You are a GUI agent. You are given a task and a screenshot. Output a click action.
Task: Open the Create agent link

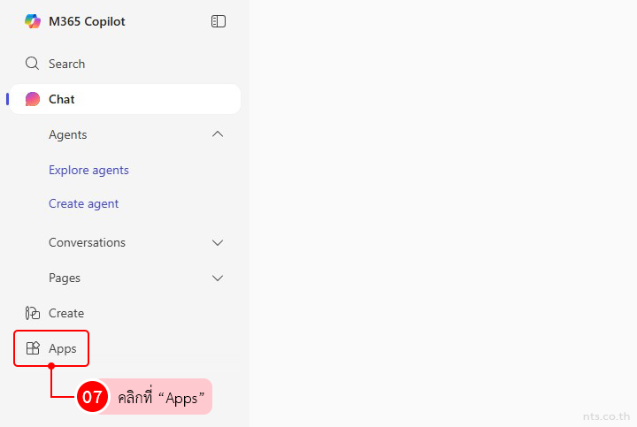[83, 203]
